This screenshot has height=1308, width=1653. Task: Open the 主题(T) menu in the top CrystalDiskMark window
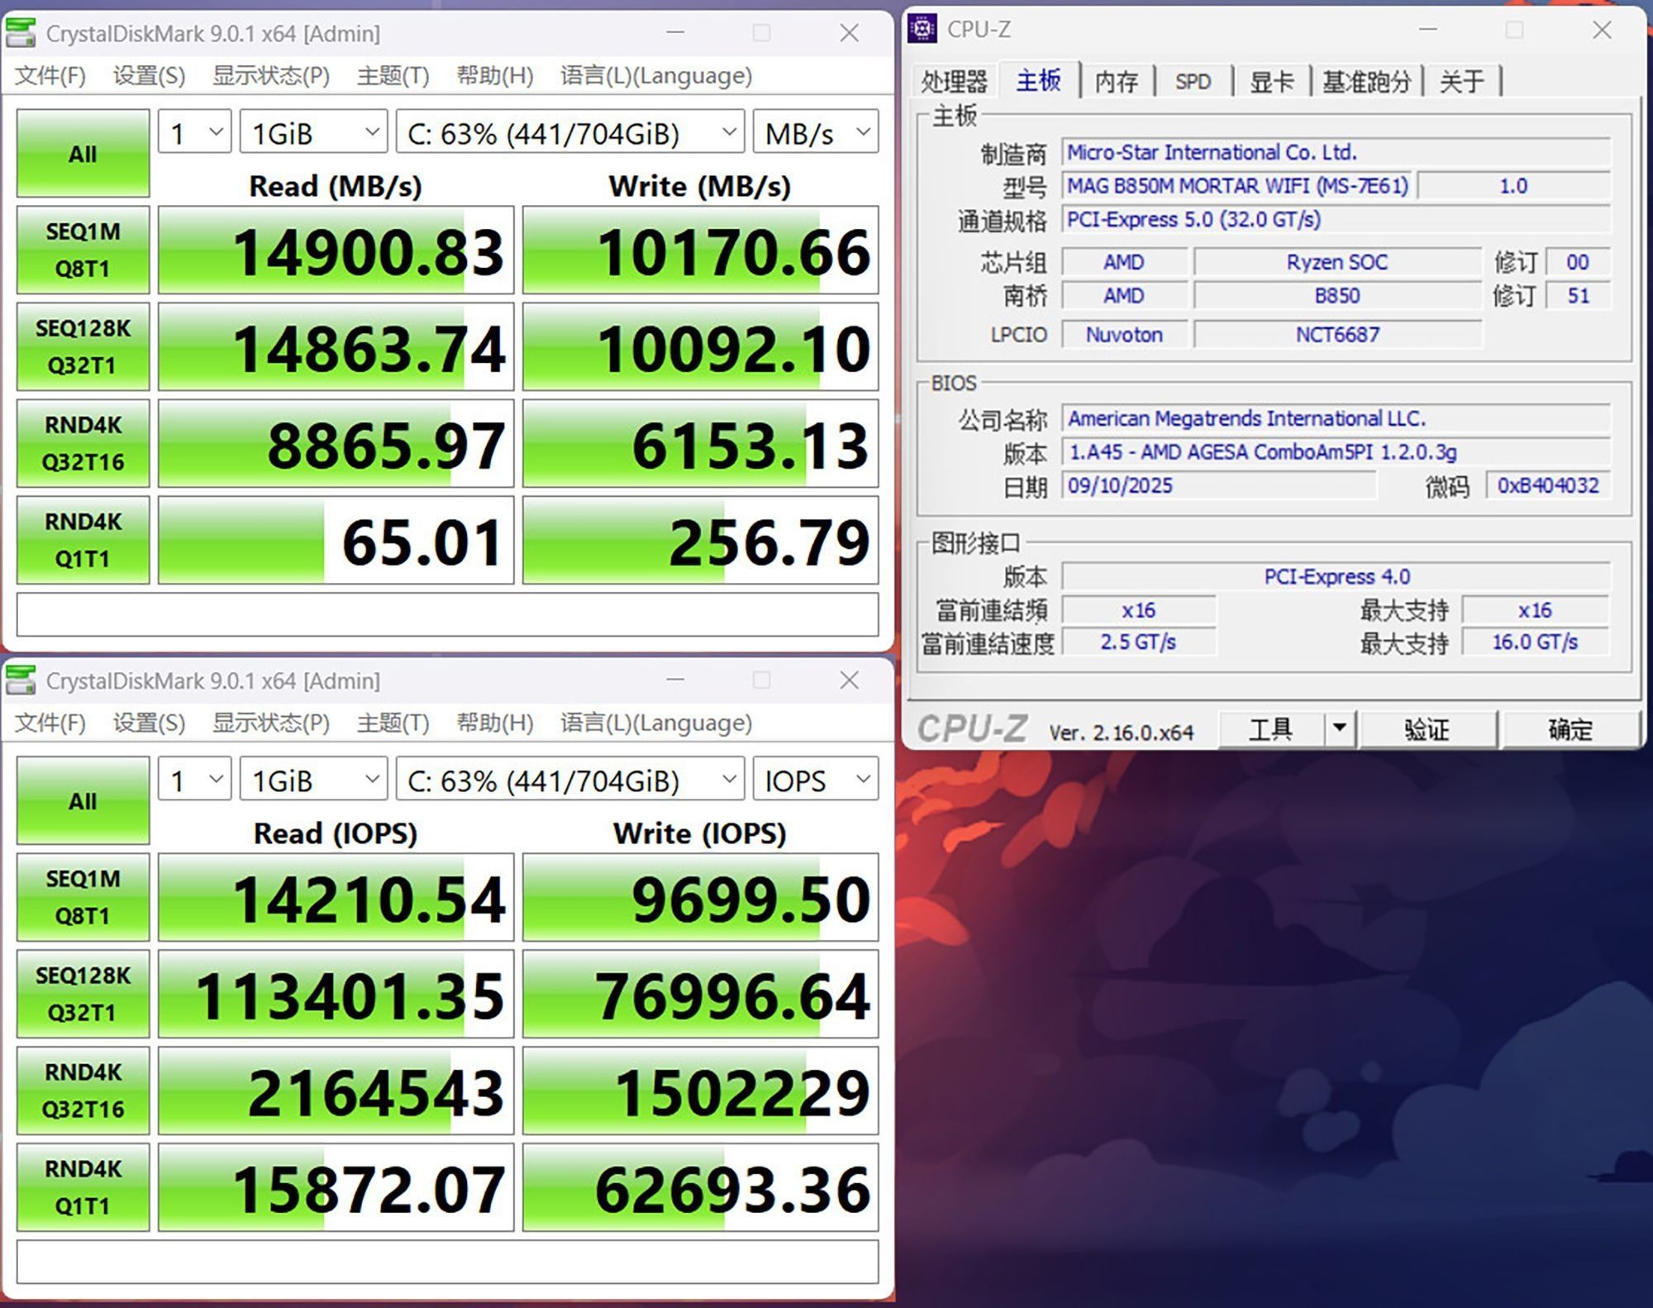pos(393,76)
